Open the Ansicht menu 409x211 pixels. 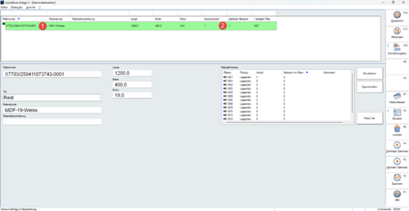30,7
